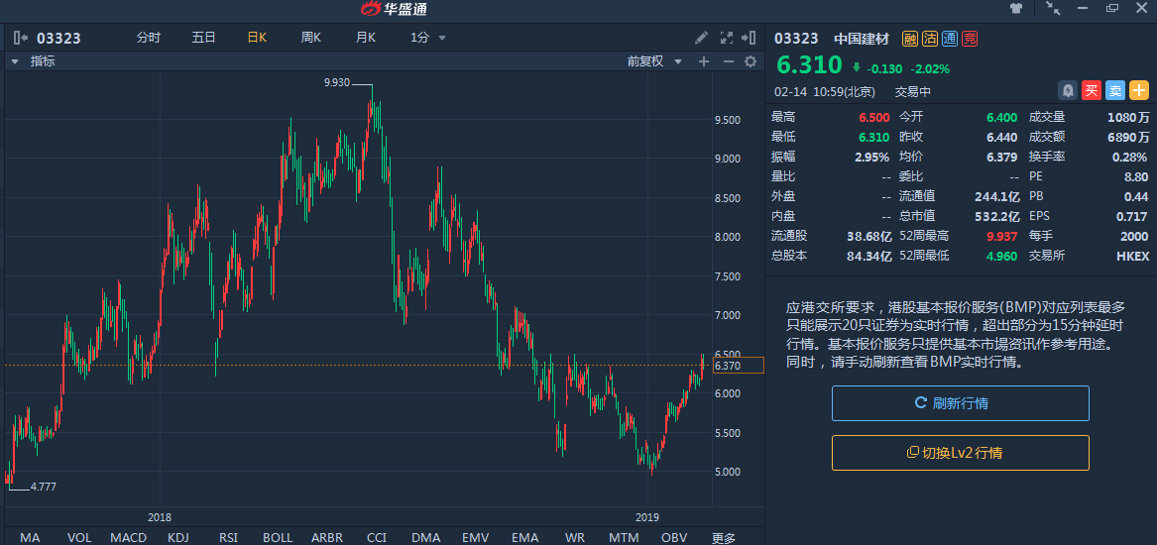Select the 日K chart tab

pos(257,38)
